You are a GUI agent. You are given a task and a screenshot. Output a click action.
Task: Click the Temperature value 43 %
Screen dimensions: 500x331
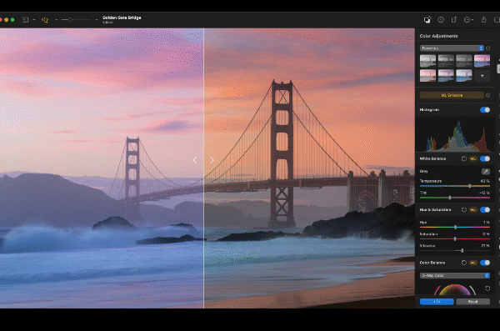pos(485,181)
